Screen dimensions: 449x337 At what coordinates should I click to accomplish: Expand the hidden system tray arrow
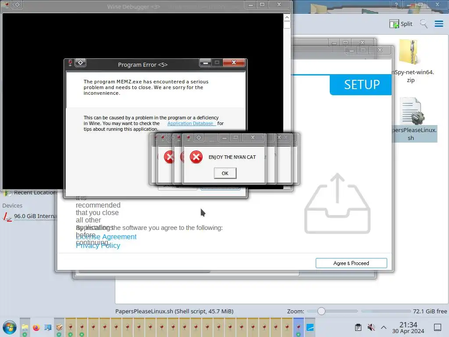tap(384, 327)
